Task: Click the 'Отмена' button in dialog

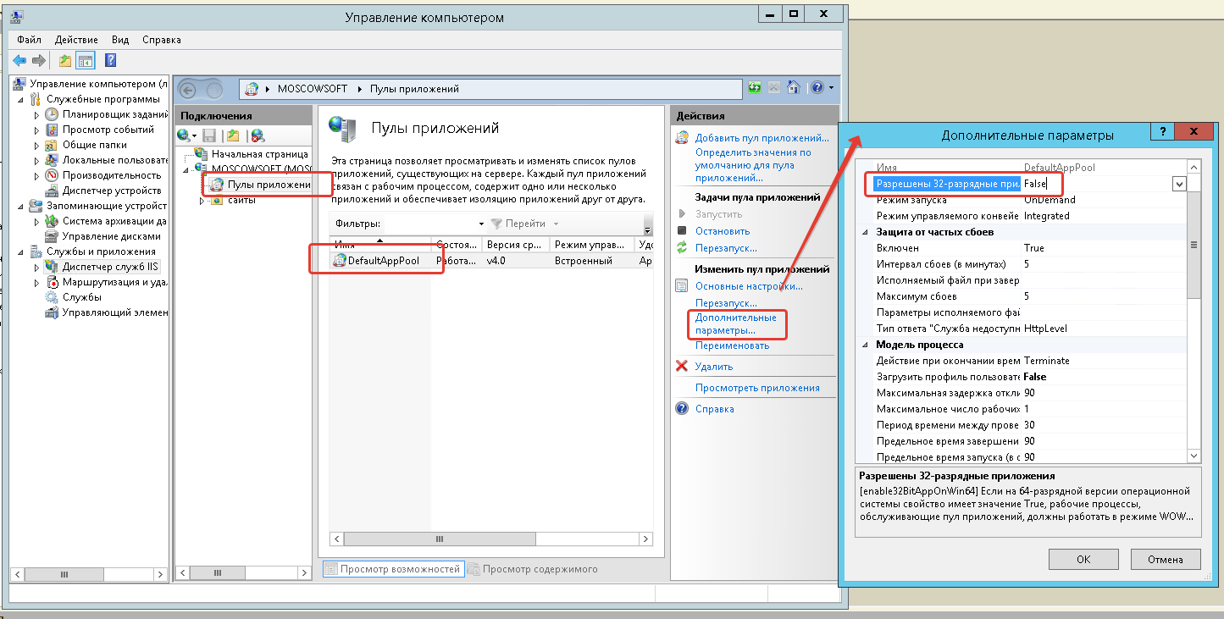Action: [1165, 560]
